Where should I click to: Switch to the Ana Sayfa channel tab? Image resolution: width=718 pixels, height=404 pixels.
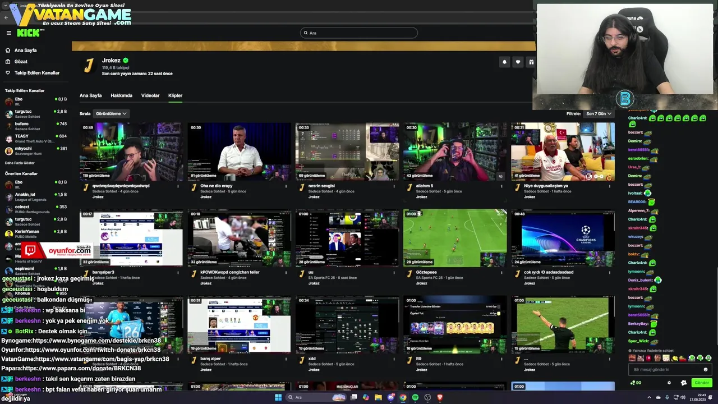click(x=90, y=95)
